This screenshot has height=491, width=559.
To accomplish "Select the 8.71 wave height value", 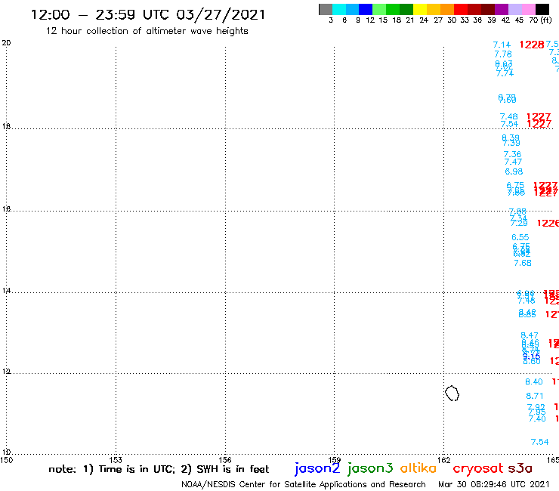I will [x=535, y=396].
